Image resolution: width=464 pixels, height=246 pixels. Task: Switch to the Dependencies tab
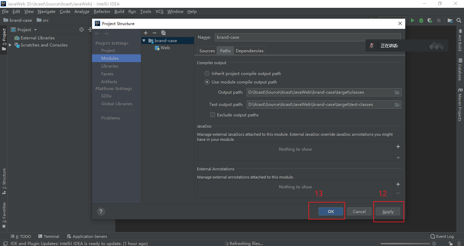tap(249, 51)
